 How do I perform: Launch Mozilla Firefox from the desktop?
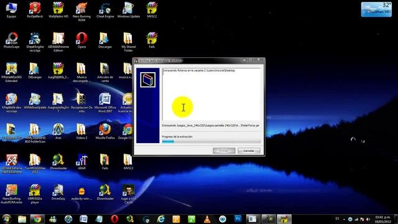tap(105, 131)
